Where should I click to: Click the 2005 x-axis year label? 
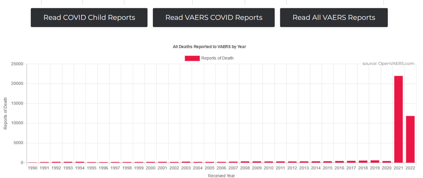coord(210,168)
